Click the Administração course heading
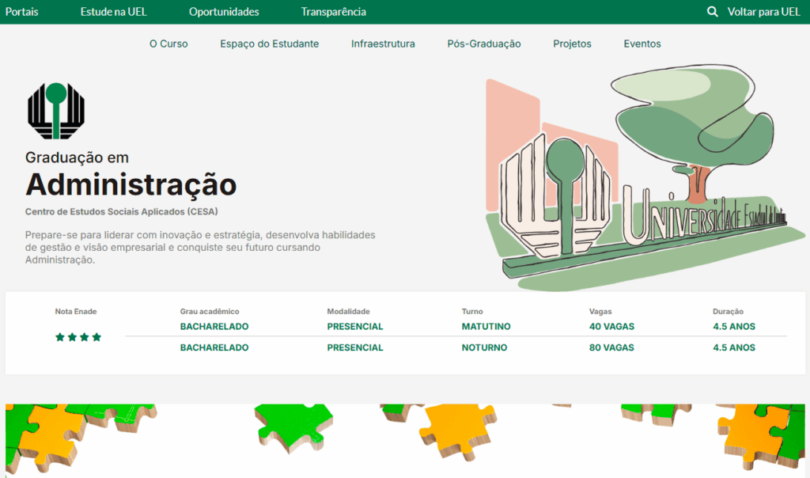810x478 pixels. pyautogui.click(x=131, y=184)
